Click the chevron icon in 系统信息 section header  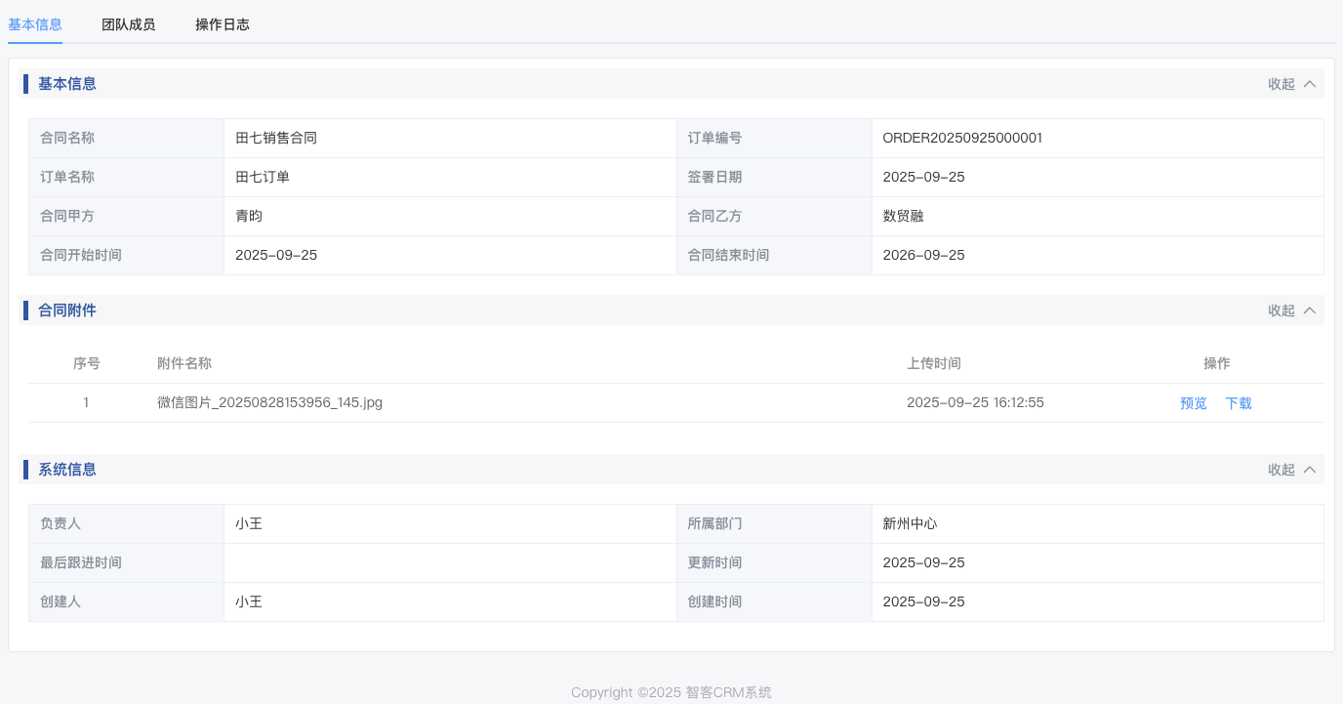coord(1310,470)
